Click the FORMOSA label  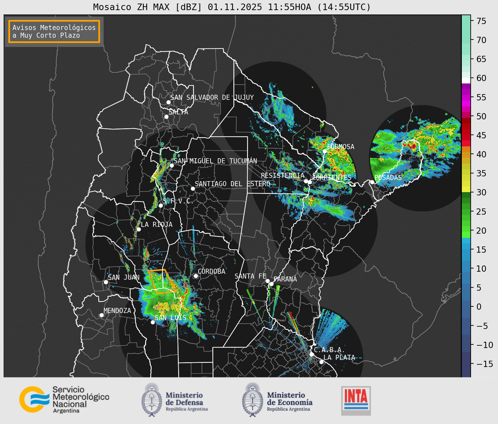click(x=341, y=147)
